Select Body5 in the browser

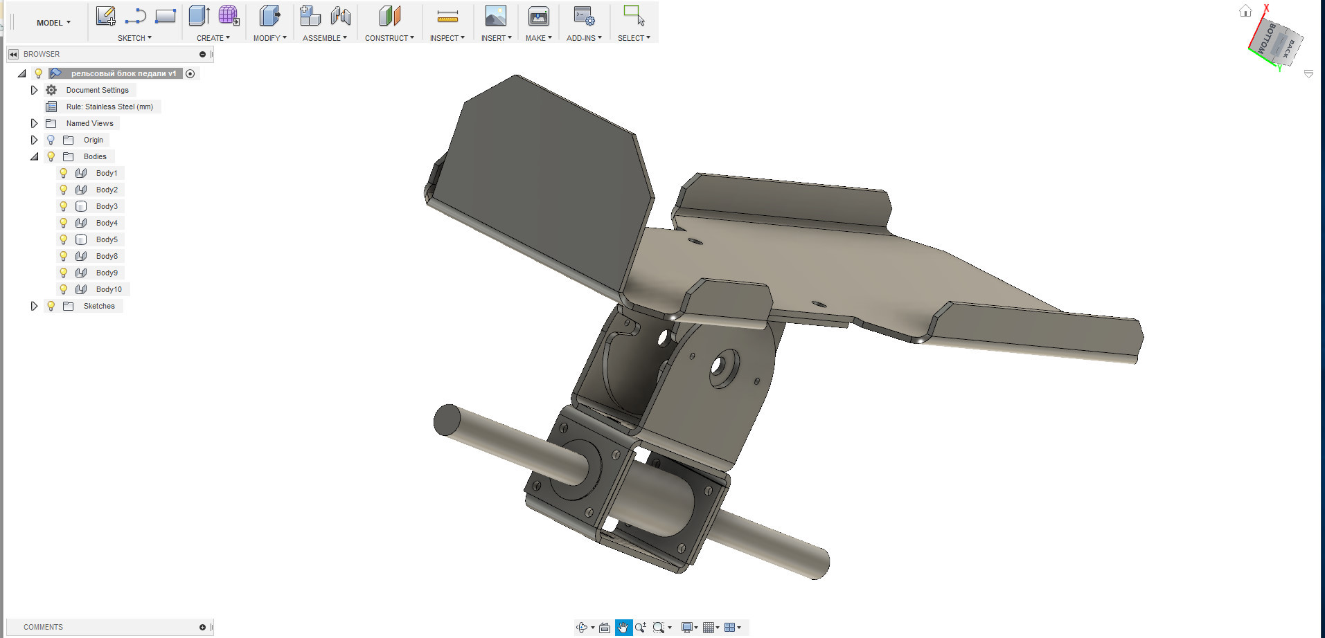click(x=107, y=239)
